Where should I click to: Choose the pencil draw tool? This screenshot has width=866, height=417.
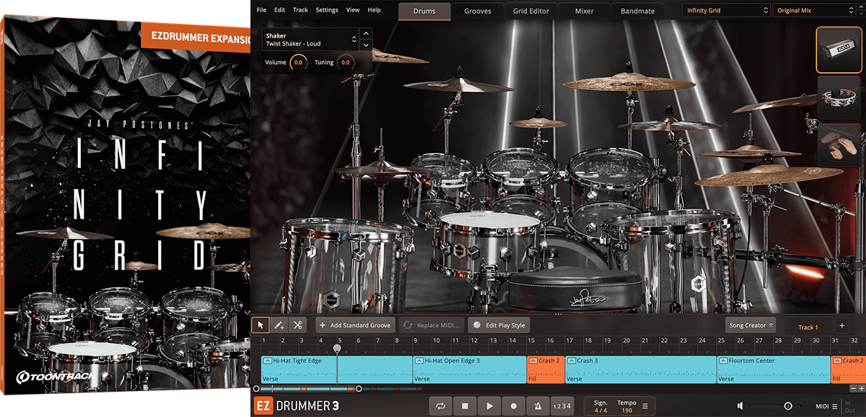(279, 325)
